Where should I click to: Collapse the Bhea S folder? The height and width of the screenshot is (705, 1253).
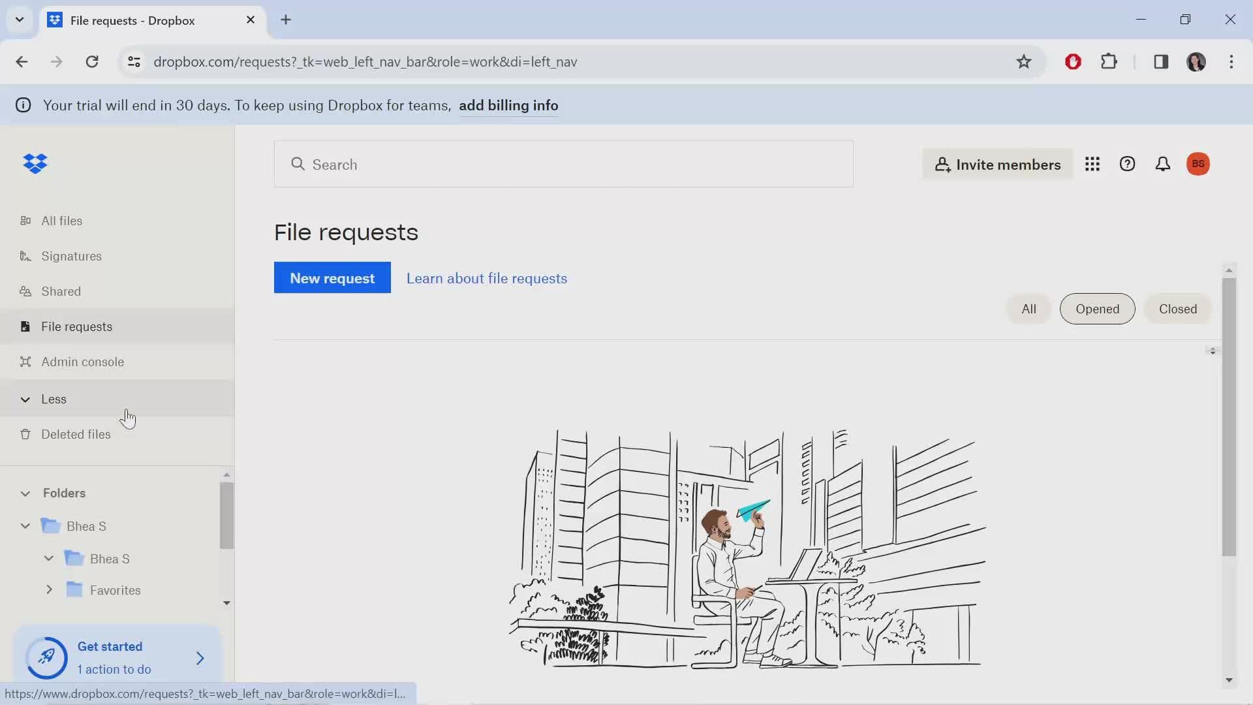25,525
